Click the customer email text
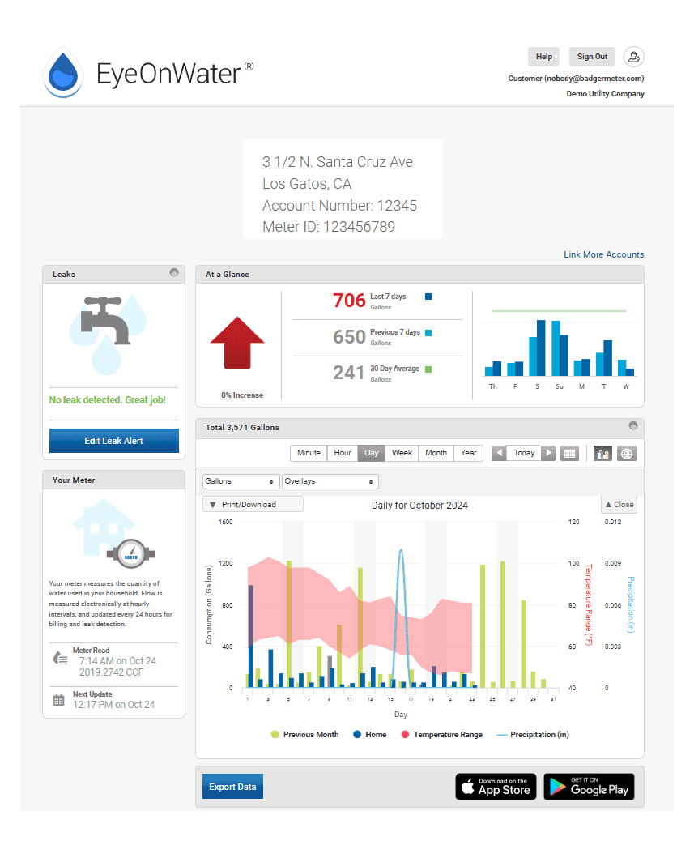The height and width of the screenshot is (858, 694). click(x=576, y=79)
